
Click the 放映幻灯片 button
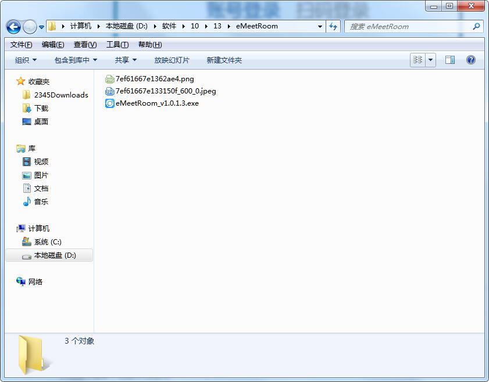click(x=172, y=60)
